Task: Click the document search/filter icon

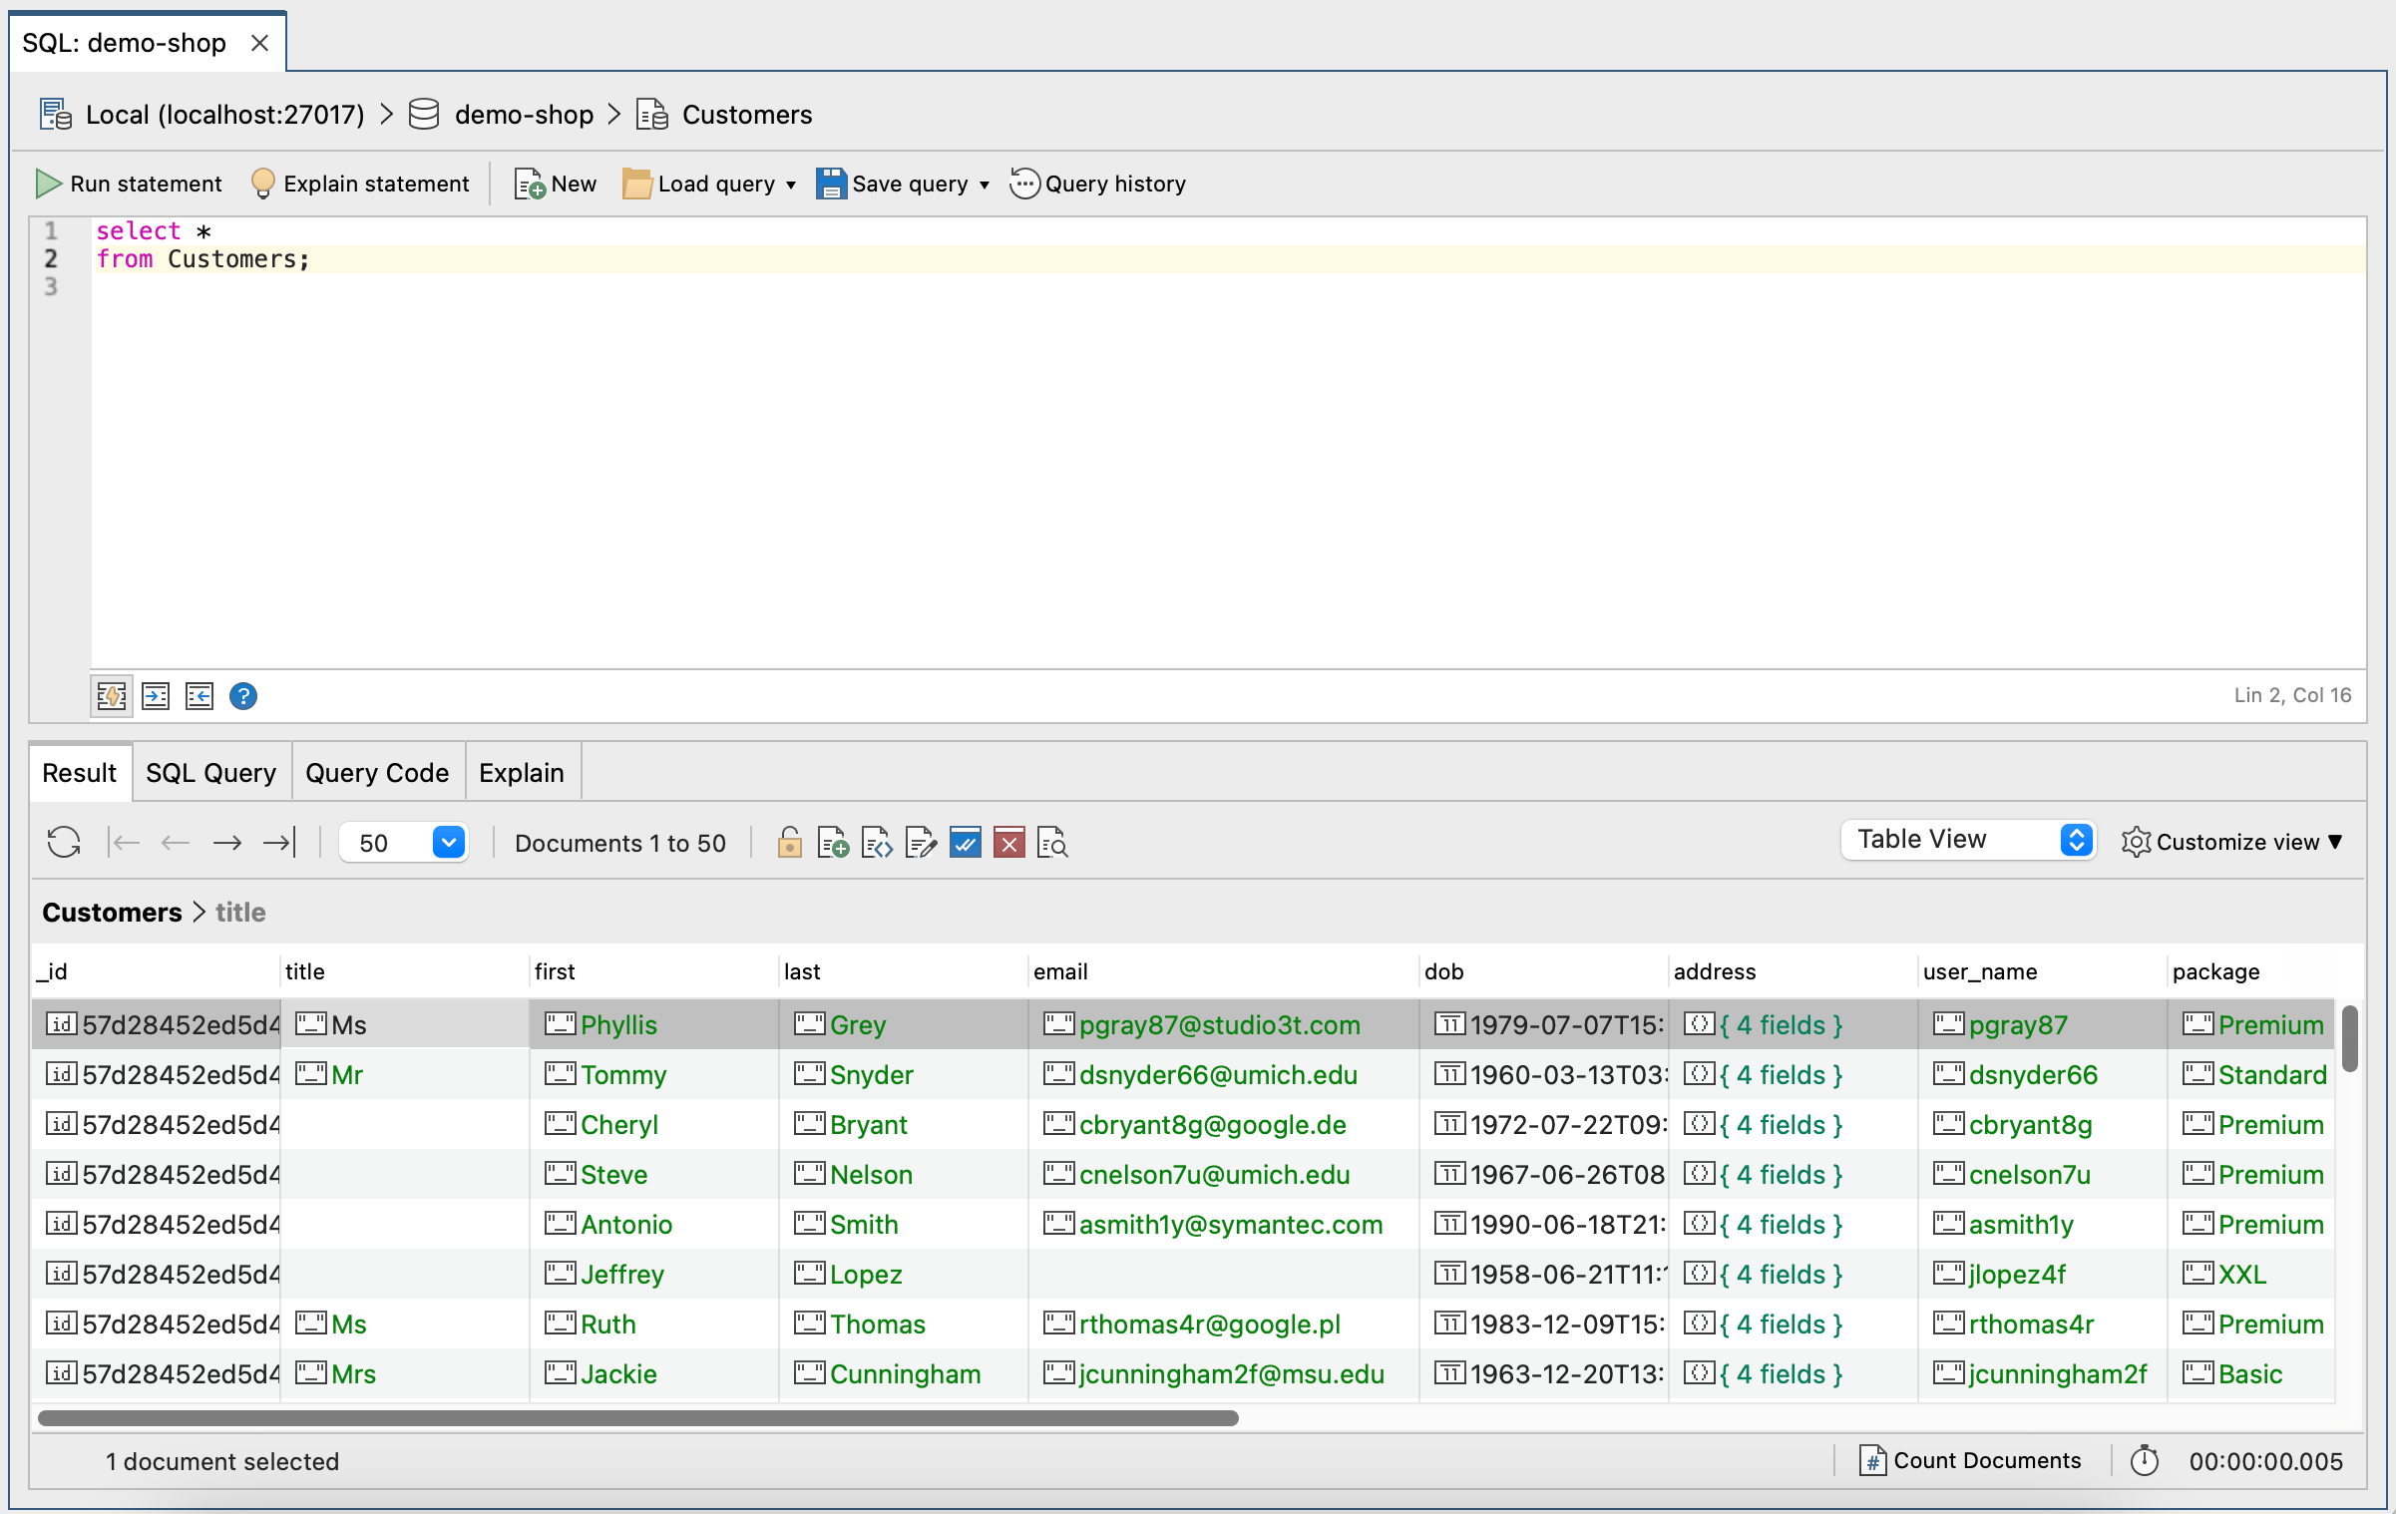Action: point(1049,844)
